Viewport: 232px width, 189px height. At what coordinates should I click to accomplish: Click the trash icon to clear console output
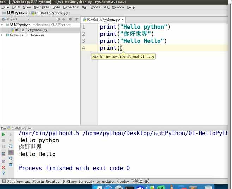coord(11,165)
